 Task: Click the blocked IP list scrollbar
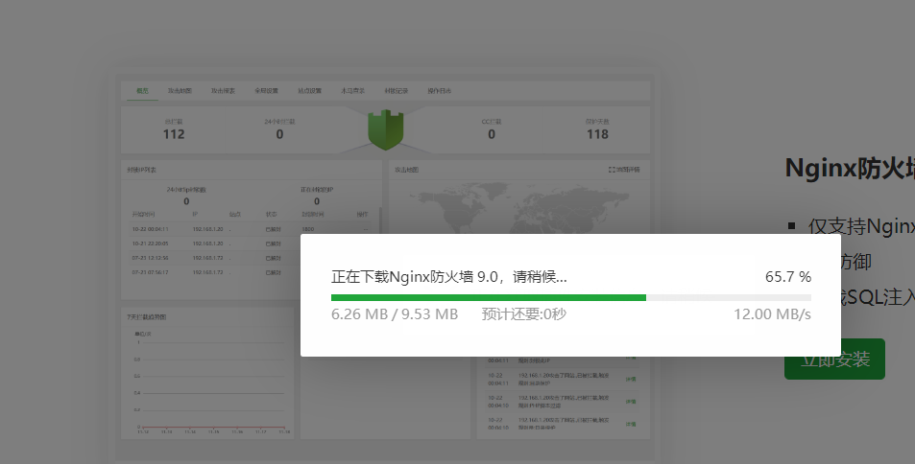point(380,220)
